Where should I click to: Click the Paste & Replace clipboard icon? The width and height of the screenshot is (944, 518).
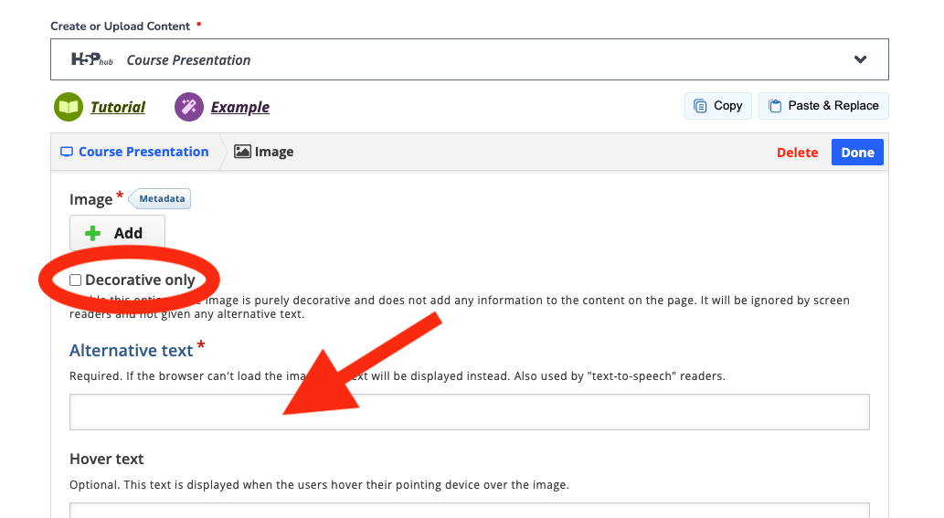point(776,106)
